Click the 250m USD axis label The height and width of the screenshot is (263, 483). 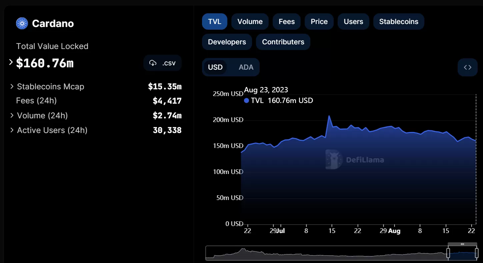tap(228, 94)
